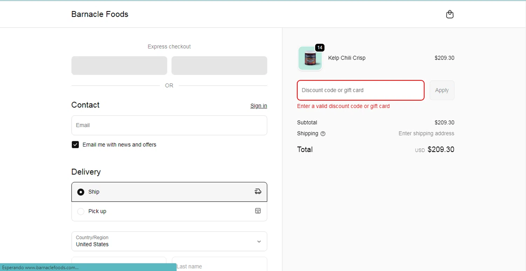The width and height of the screenshot is (526, 271).
Task: Click the browser status bar 'Esperando' message
Action: click(x=88, y=267)
